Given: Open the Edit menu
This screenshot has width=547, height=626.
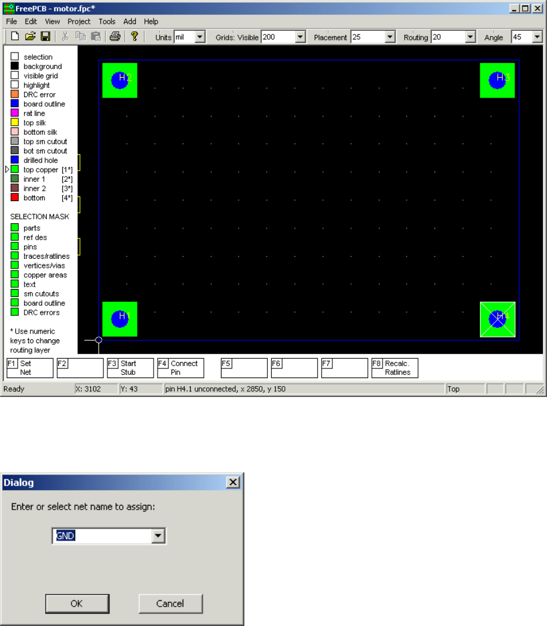Looking at the screenshot, I should [31, 22].
